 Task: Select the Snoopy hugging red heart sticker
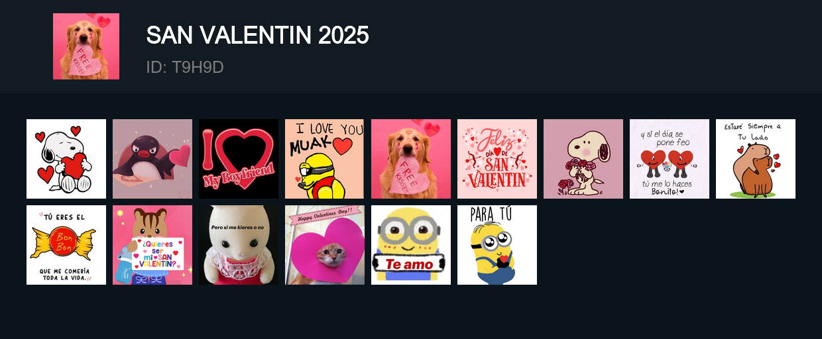[66, 159]
